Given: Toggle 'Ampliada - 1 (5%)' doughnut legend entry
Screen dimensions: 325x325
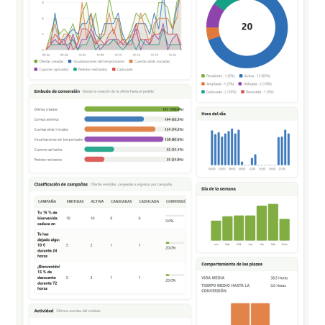Looking at the screenshot, I should point(218,84).
